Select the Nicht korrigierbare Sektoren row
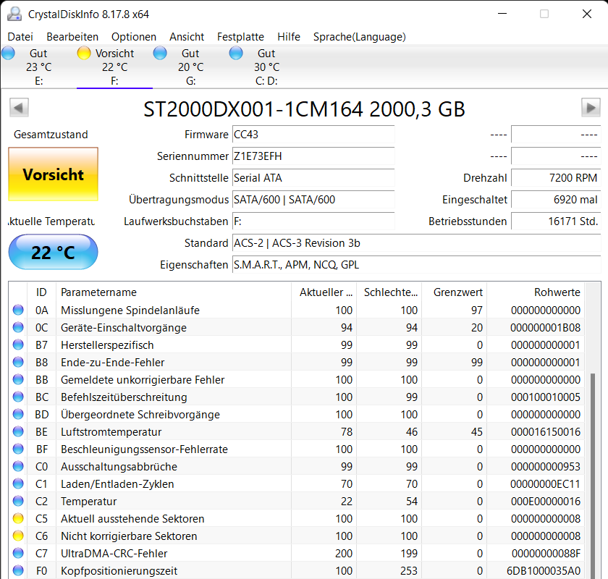This screenshot has width=608, height=579. [x=297, y=536]
